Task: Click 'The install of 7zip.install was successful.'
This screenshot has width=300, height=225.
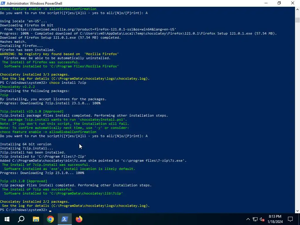Action: pyautogui.click(x=46, y=165)
